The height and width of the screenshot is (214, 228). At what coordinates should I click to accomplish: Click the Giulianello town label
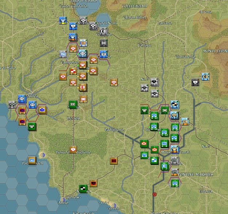[x=185, y=57]
